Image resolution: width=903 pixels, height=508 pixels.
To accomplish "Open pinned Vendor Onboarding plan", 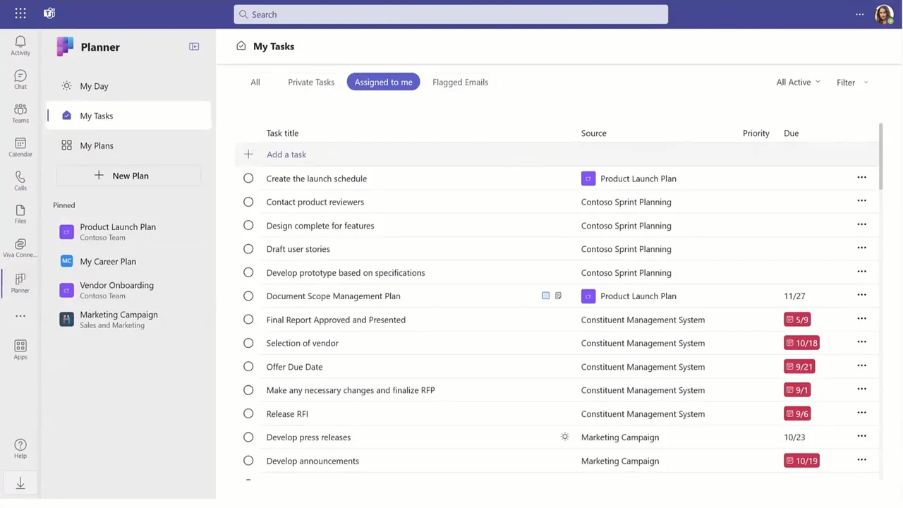I will coord(129,290).
